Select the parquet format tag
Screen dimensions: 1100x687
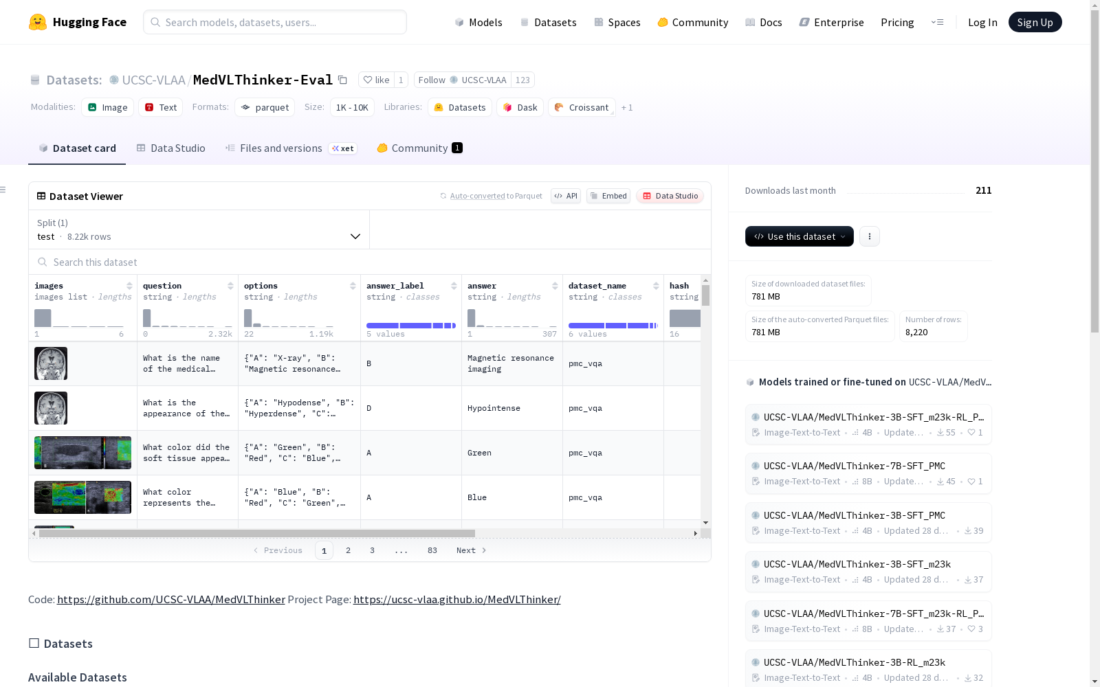(265, 107)
